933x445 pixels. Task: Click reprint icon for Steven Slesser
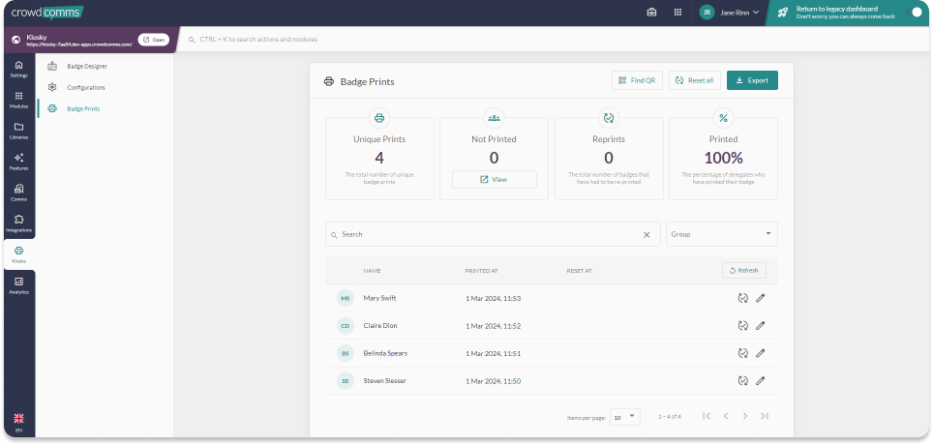(742, 381)
